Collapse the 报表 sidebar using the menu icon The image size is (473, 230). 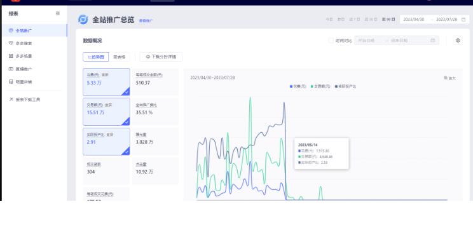coord(58,13)
